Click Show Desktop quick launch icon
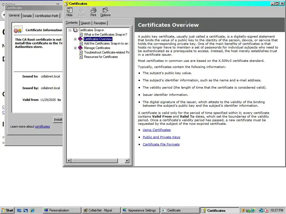Viewport: 286px width, 214px height. tap(19, 210)
